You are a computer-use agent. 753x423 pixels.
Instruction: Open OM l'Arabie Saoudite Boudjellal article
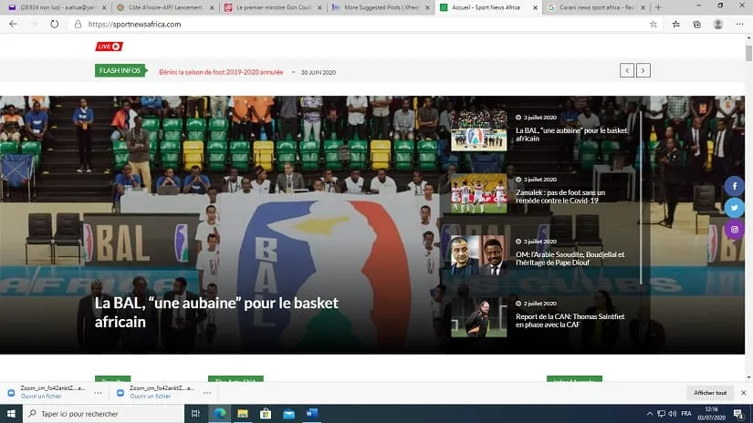(x=570, y=259)
